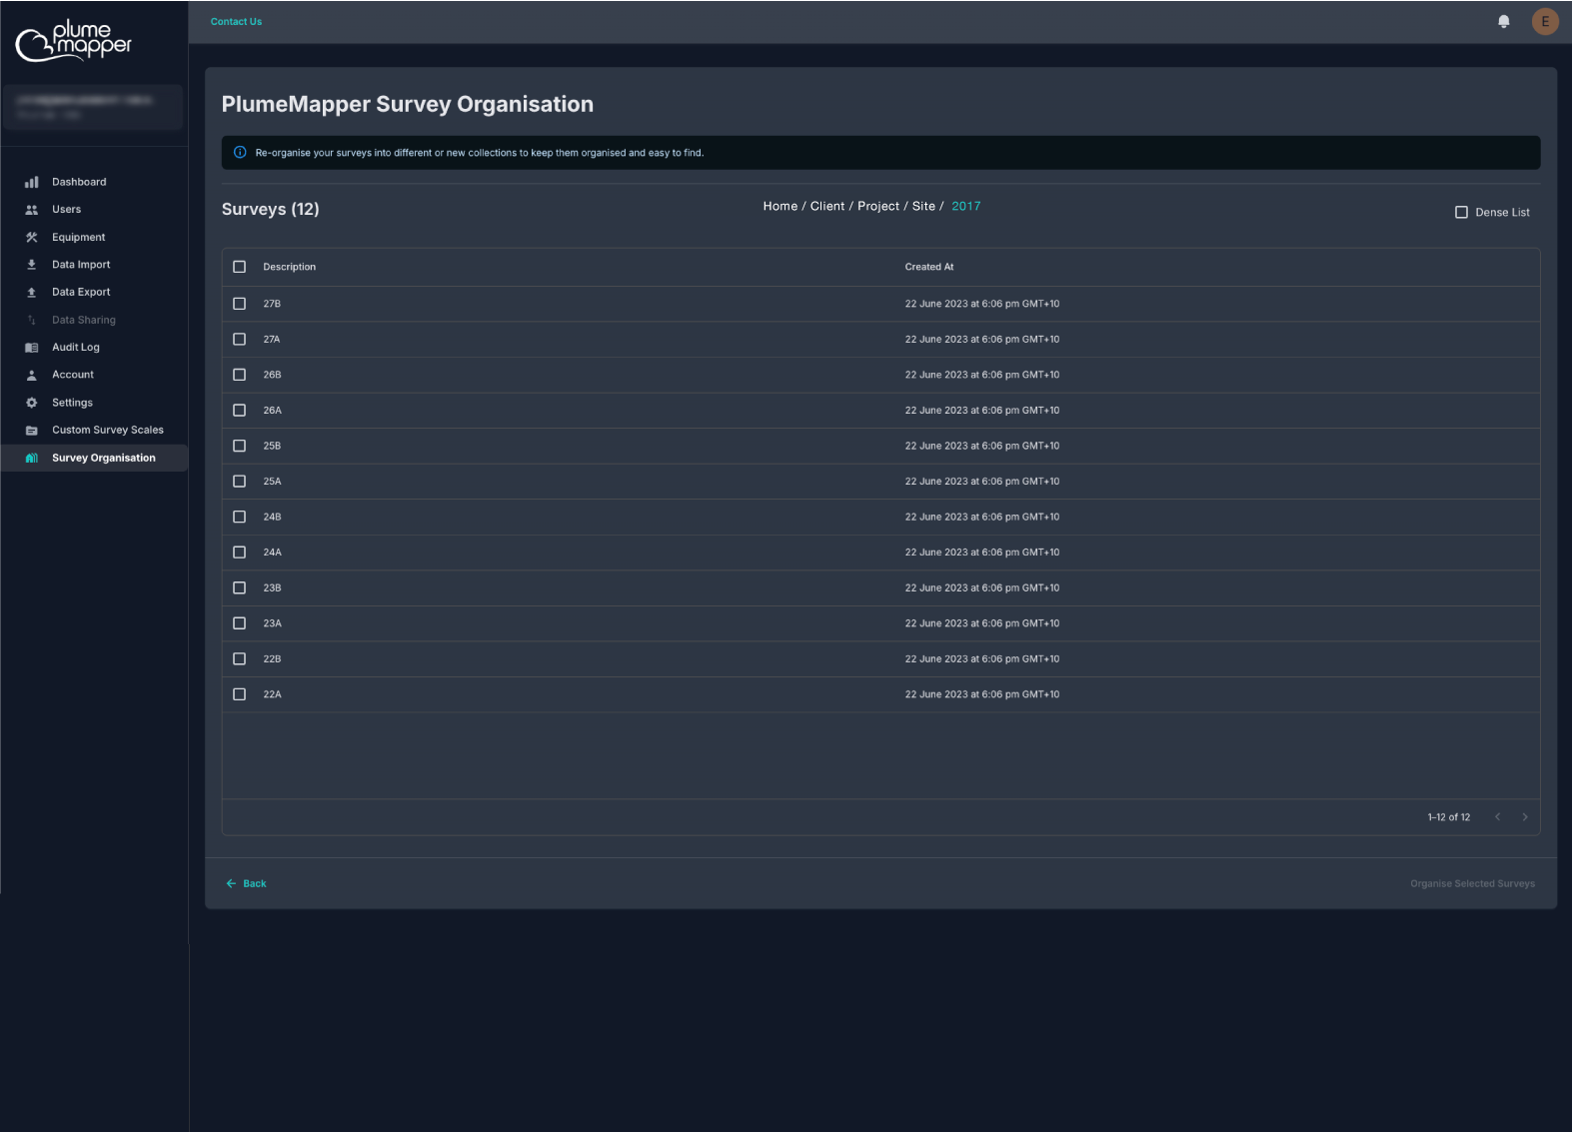Click the Survey Organisation sidebar icon
The width and height of the screenshot is (1572, 1132).
[x=32, y=458]
